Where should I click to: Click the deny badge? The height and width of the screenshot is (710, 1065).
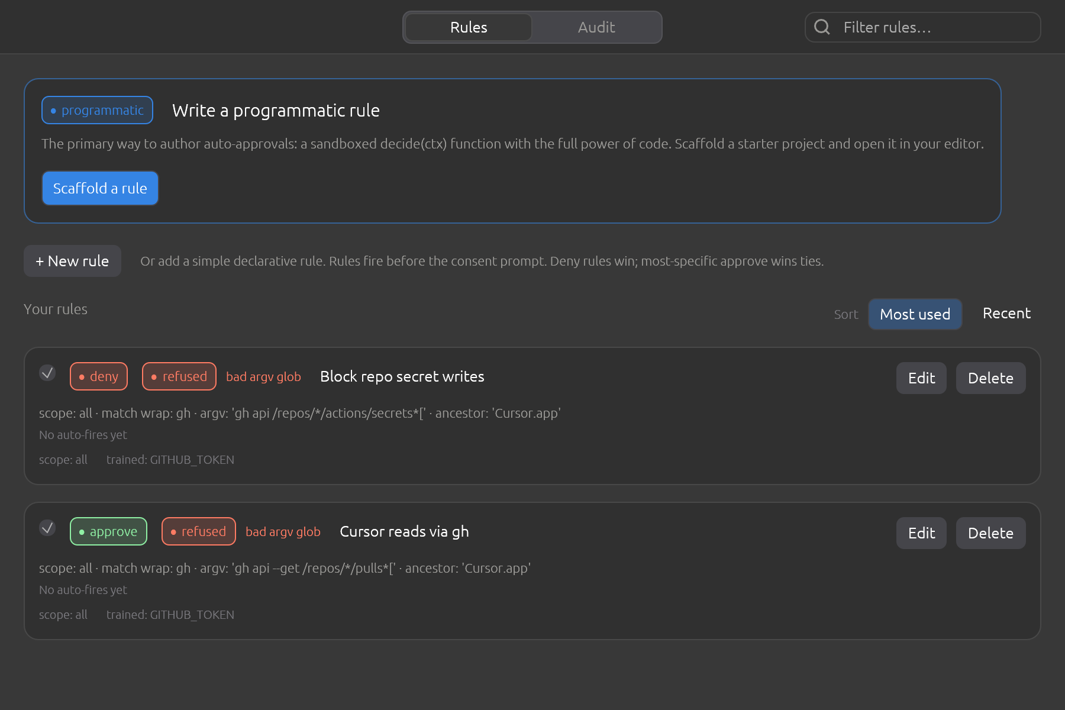[99, 376]
